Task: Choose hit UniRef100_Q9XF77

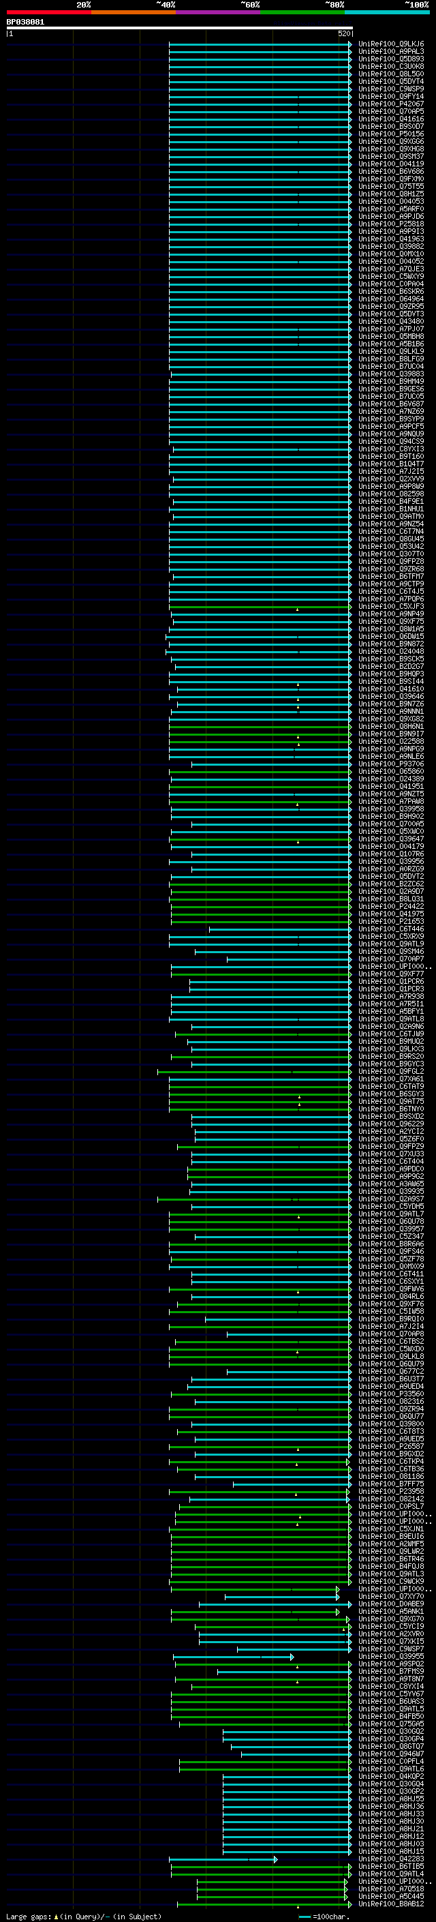Action: (391, 974)
